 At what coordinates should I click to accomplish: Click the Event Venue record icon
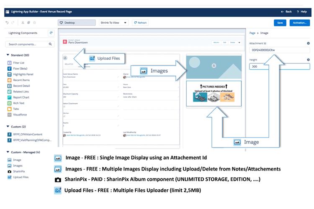[65, 42]
